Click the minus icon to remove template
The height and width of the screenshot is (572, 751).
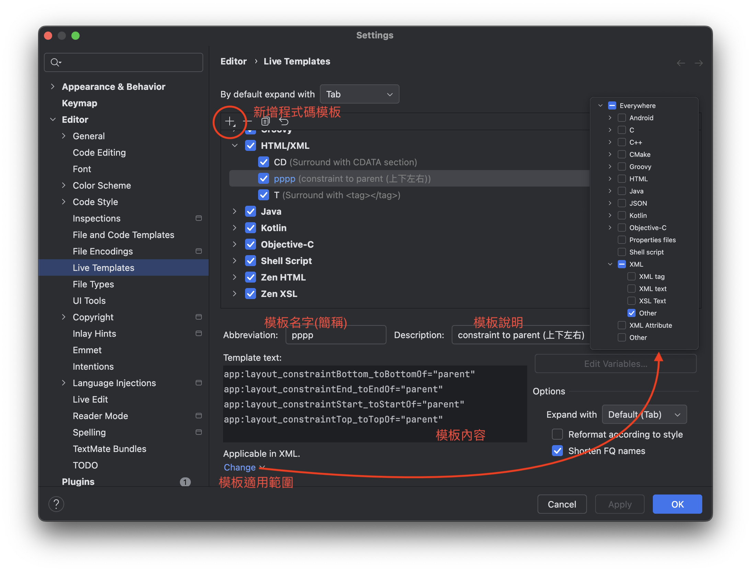[247, 121]
